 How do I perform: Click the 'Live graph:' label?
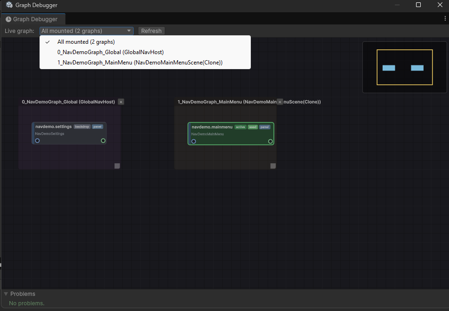tap(19, 31)
